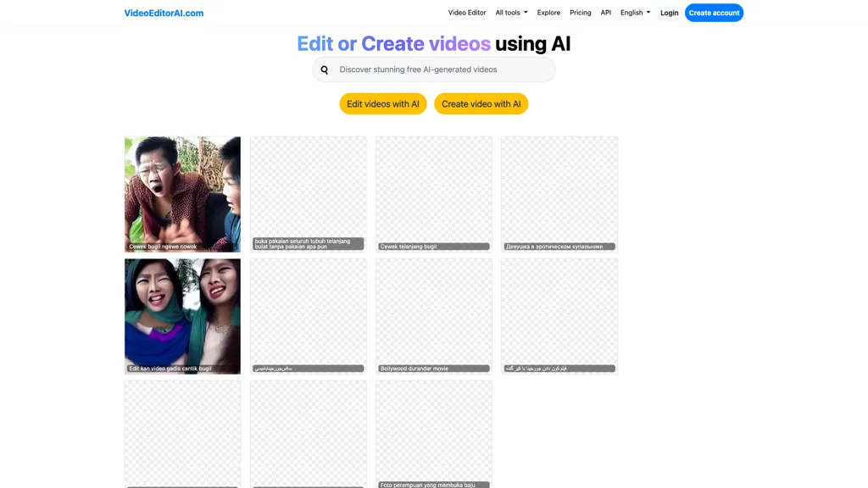Click the search magnifier icon

pyautogui.click(x=325, y=69)
